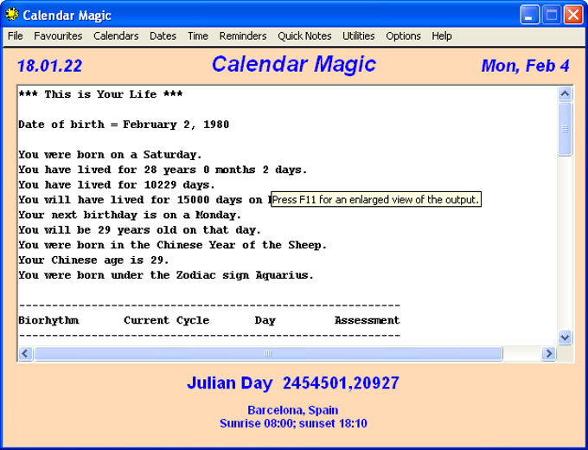Click the 'Press F11' tooltip
The width and height of the screenshot is (588, 450).
(376, 199)
